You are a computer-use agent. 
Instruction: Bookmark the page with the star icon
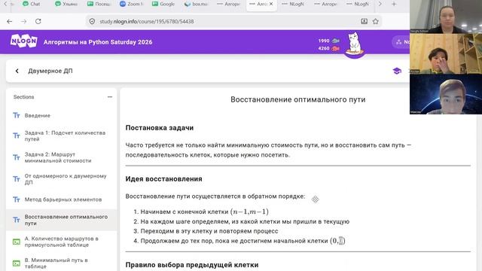(x=375, y=21)
